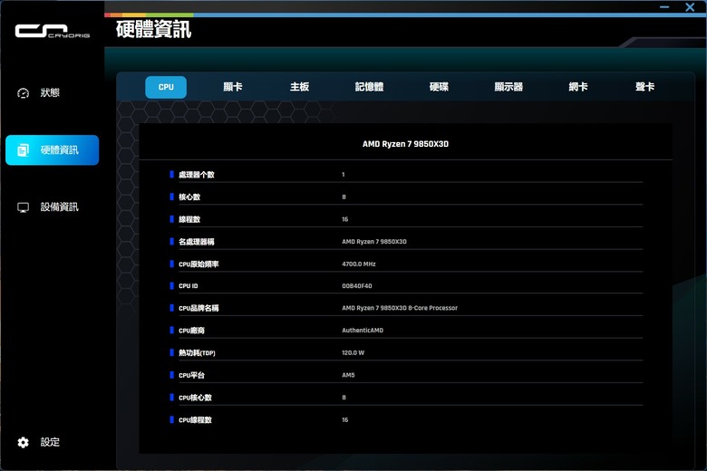Click the 4700.0 MHz value
Image resolution: width=707 pixels, height=471 pixels.
coord(359,264)
